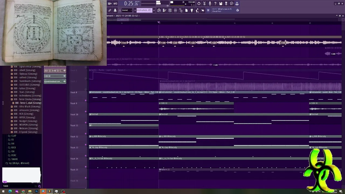Click the arrow left of Instrumen..#2 pattern selector

click(x=135, y=10)
